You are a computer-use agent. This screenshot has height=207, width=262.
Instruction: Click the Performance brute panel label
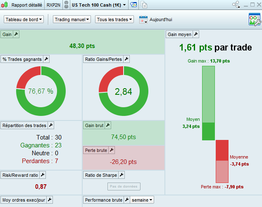[x=104, y=200]
